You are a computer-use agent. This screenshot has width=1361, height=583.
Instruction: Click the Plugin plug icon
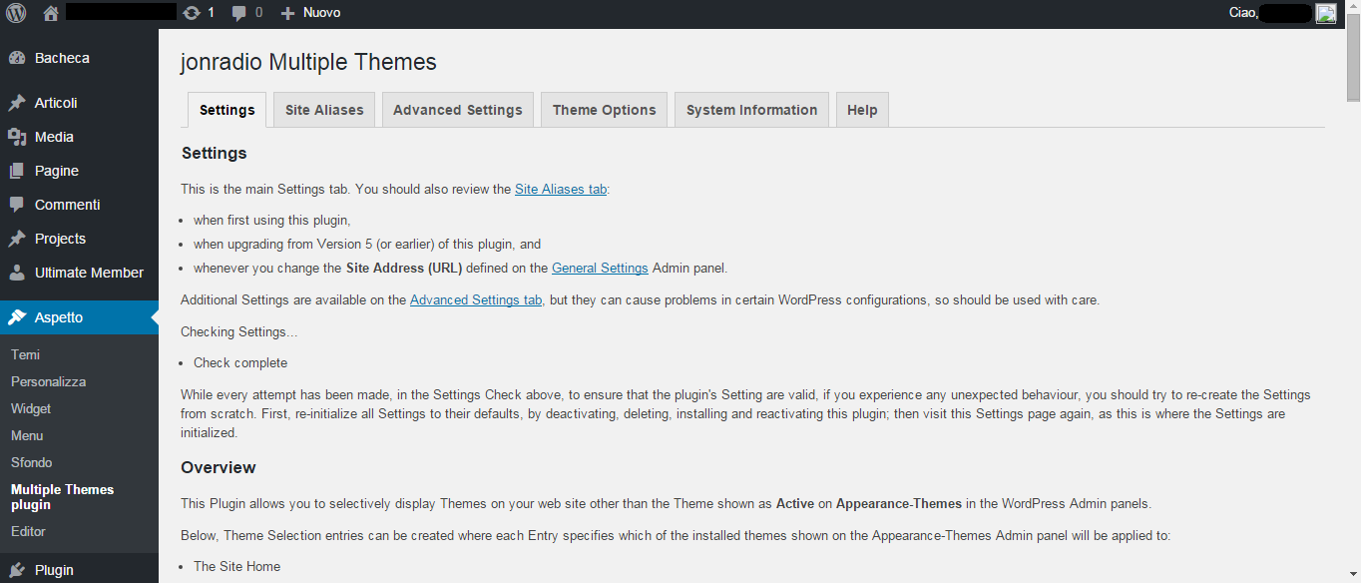[17, 570]
